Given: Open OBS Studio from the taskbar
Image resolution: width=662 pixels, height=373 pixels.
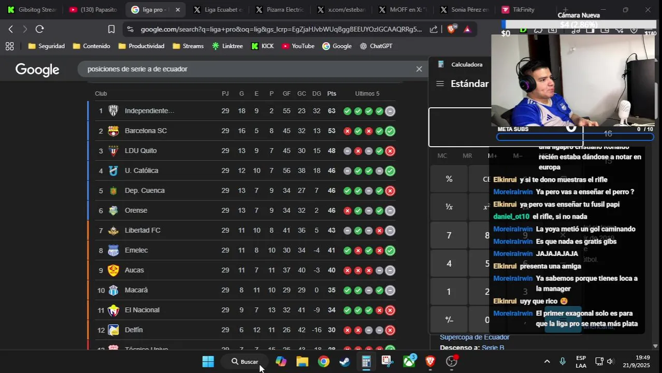Looking at the screenshot, I should pos(452,361).
